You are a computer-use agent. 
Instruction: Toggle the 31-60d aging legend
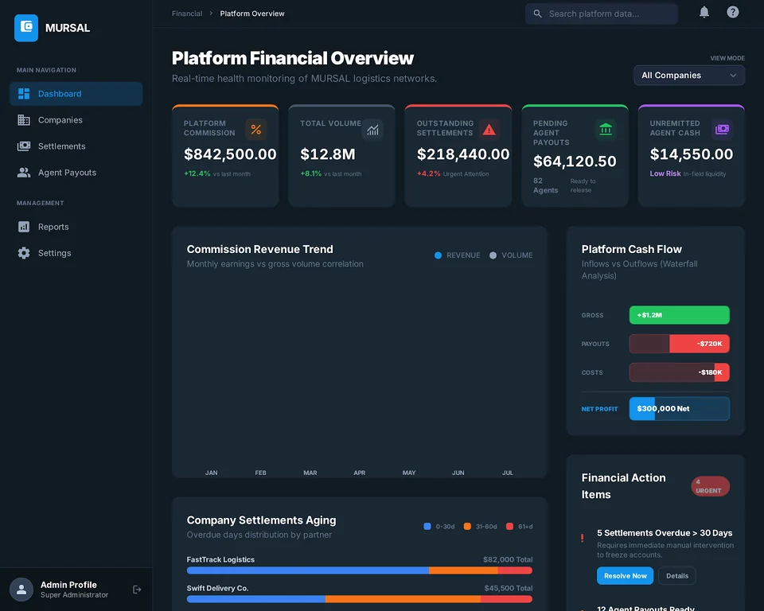coord(480,526)
